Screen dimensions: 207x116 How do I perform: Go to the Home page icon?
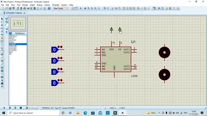(x=18, y=8)
